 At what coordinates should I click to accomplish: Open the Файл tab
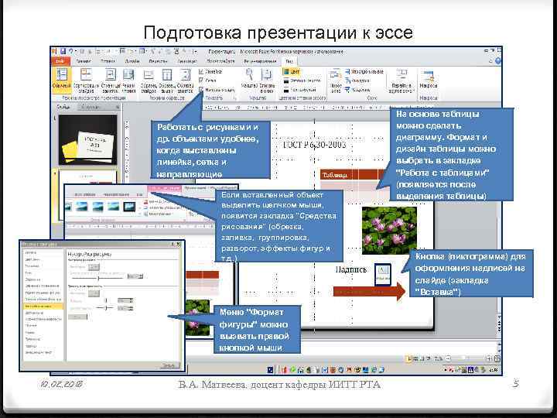(x=60, y=61)
